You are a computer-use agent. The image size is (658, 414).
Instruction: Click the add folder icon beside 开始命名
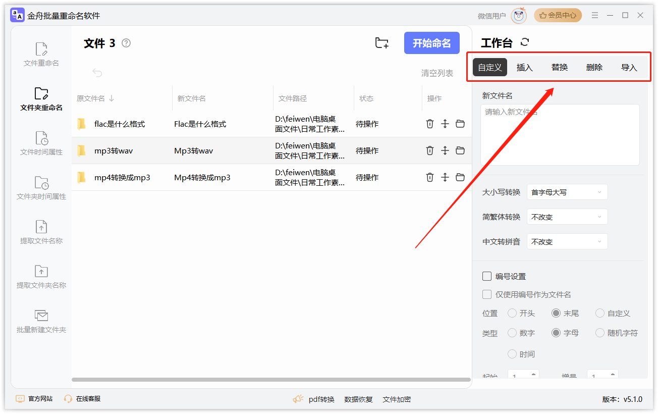tap(381, 43)
